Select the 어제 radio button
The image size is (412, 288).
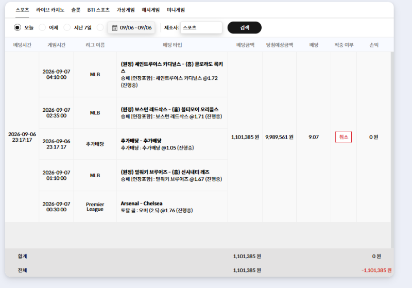pyautogui.click(x=42, y=27)
